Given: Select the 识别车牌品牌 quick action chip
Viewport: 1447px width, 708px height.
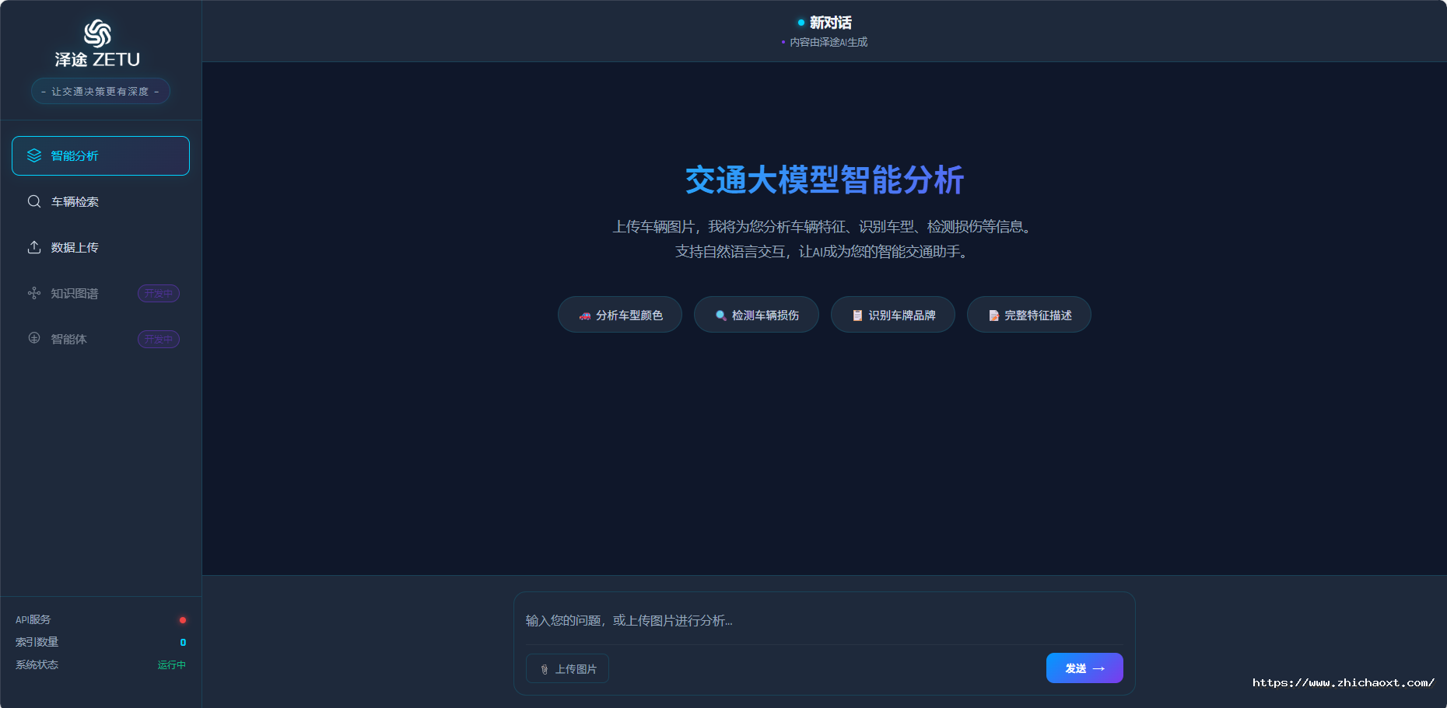Looking at the screenshot, I should [892, 315].
